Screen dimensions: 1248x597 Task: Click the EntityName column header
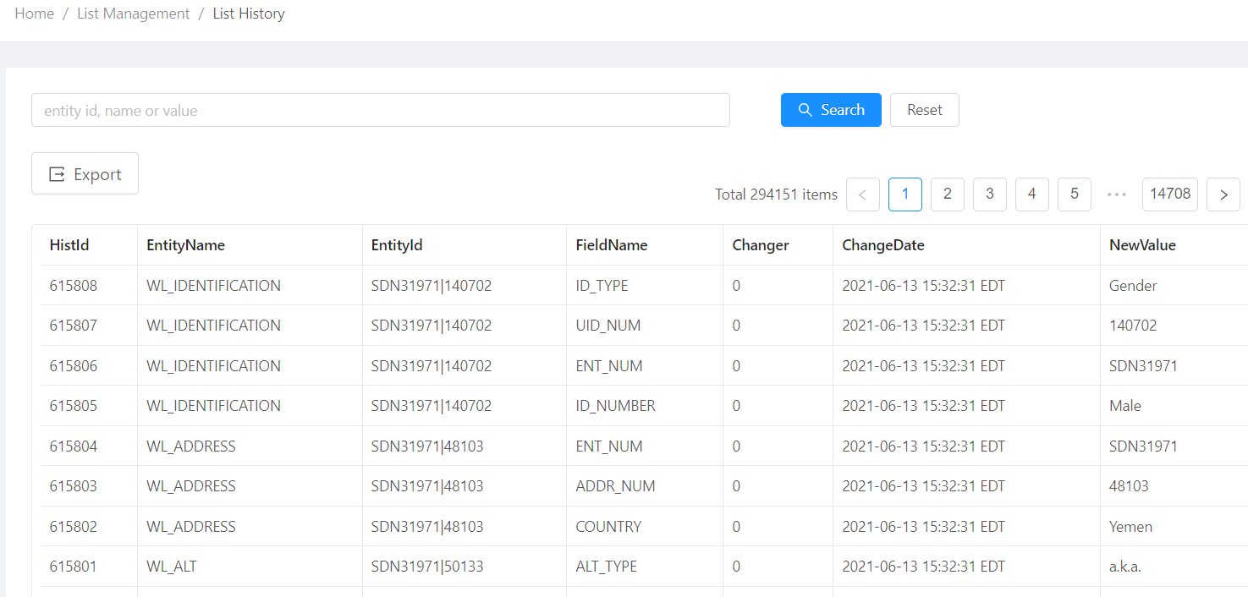(250, 245)
